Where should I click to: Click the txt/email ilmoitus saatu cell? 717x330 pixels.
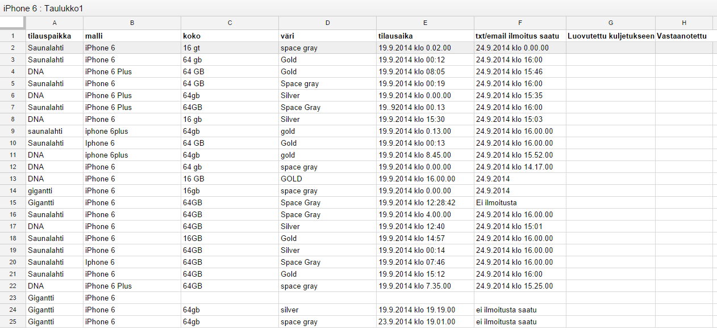(x=520, y=36)
